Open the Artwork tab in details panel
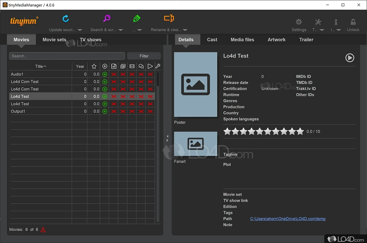The width and height of the screenshot is (367, 243). pyautogui.click(x=276, y=40)
